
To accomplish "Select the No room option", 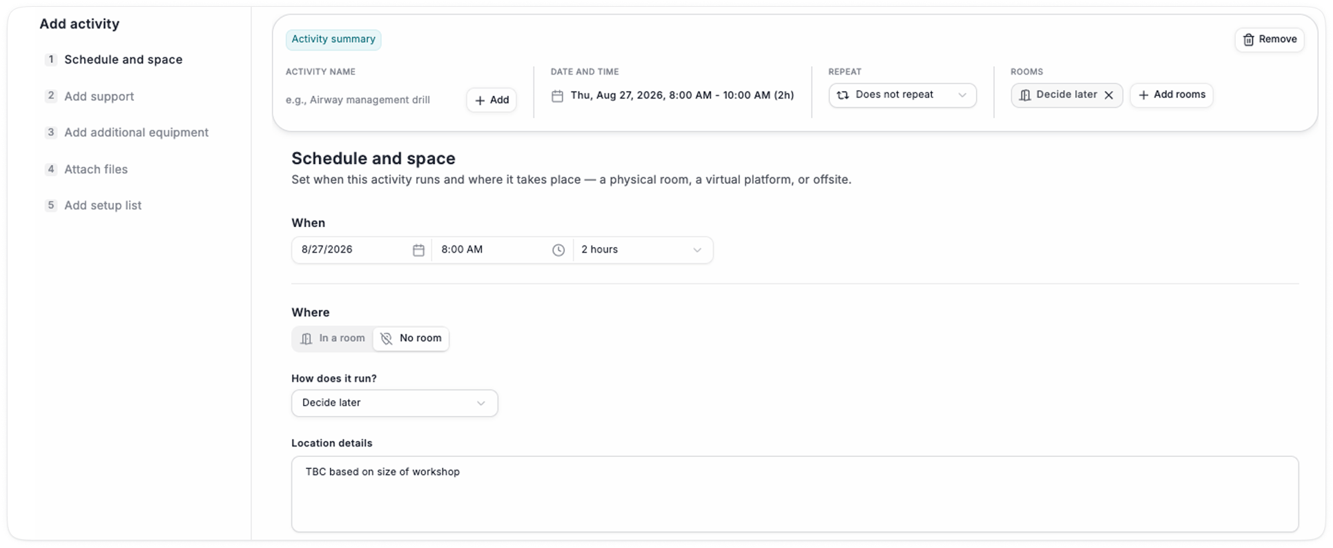I will pyautogui.click(x=411, y=338).
